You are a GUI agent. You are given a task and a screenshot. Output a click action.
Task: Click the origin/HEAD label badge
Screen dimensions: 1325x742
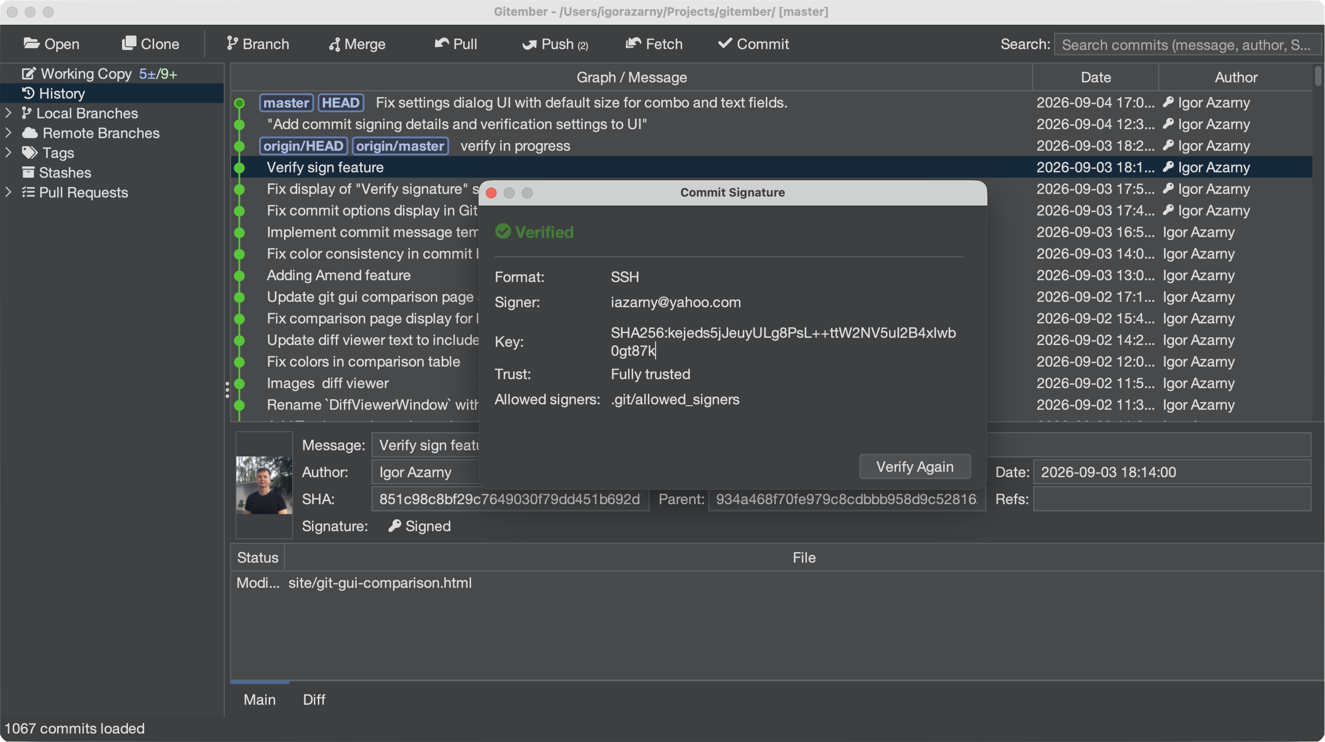coord(303,146)
